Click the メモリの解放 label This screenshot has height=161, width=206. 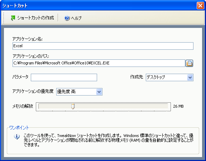(23, 106)
